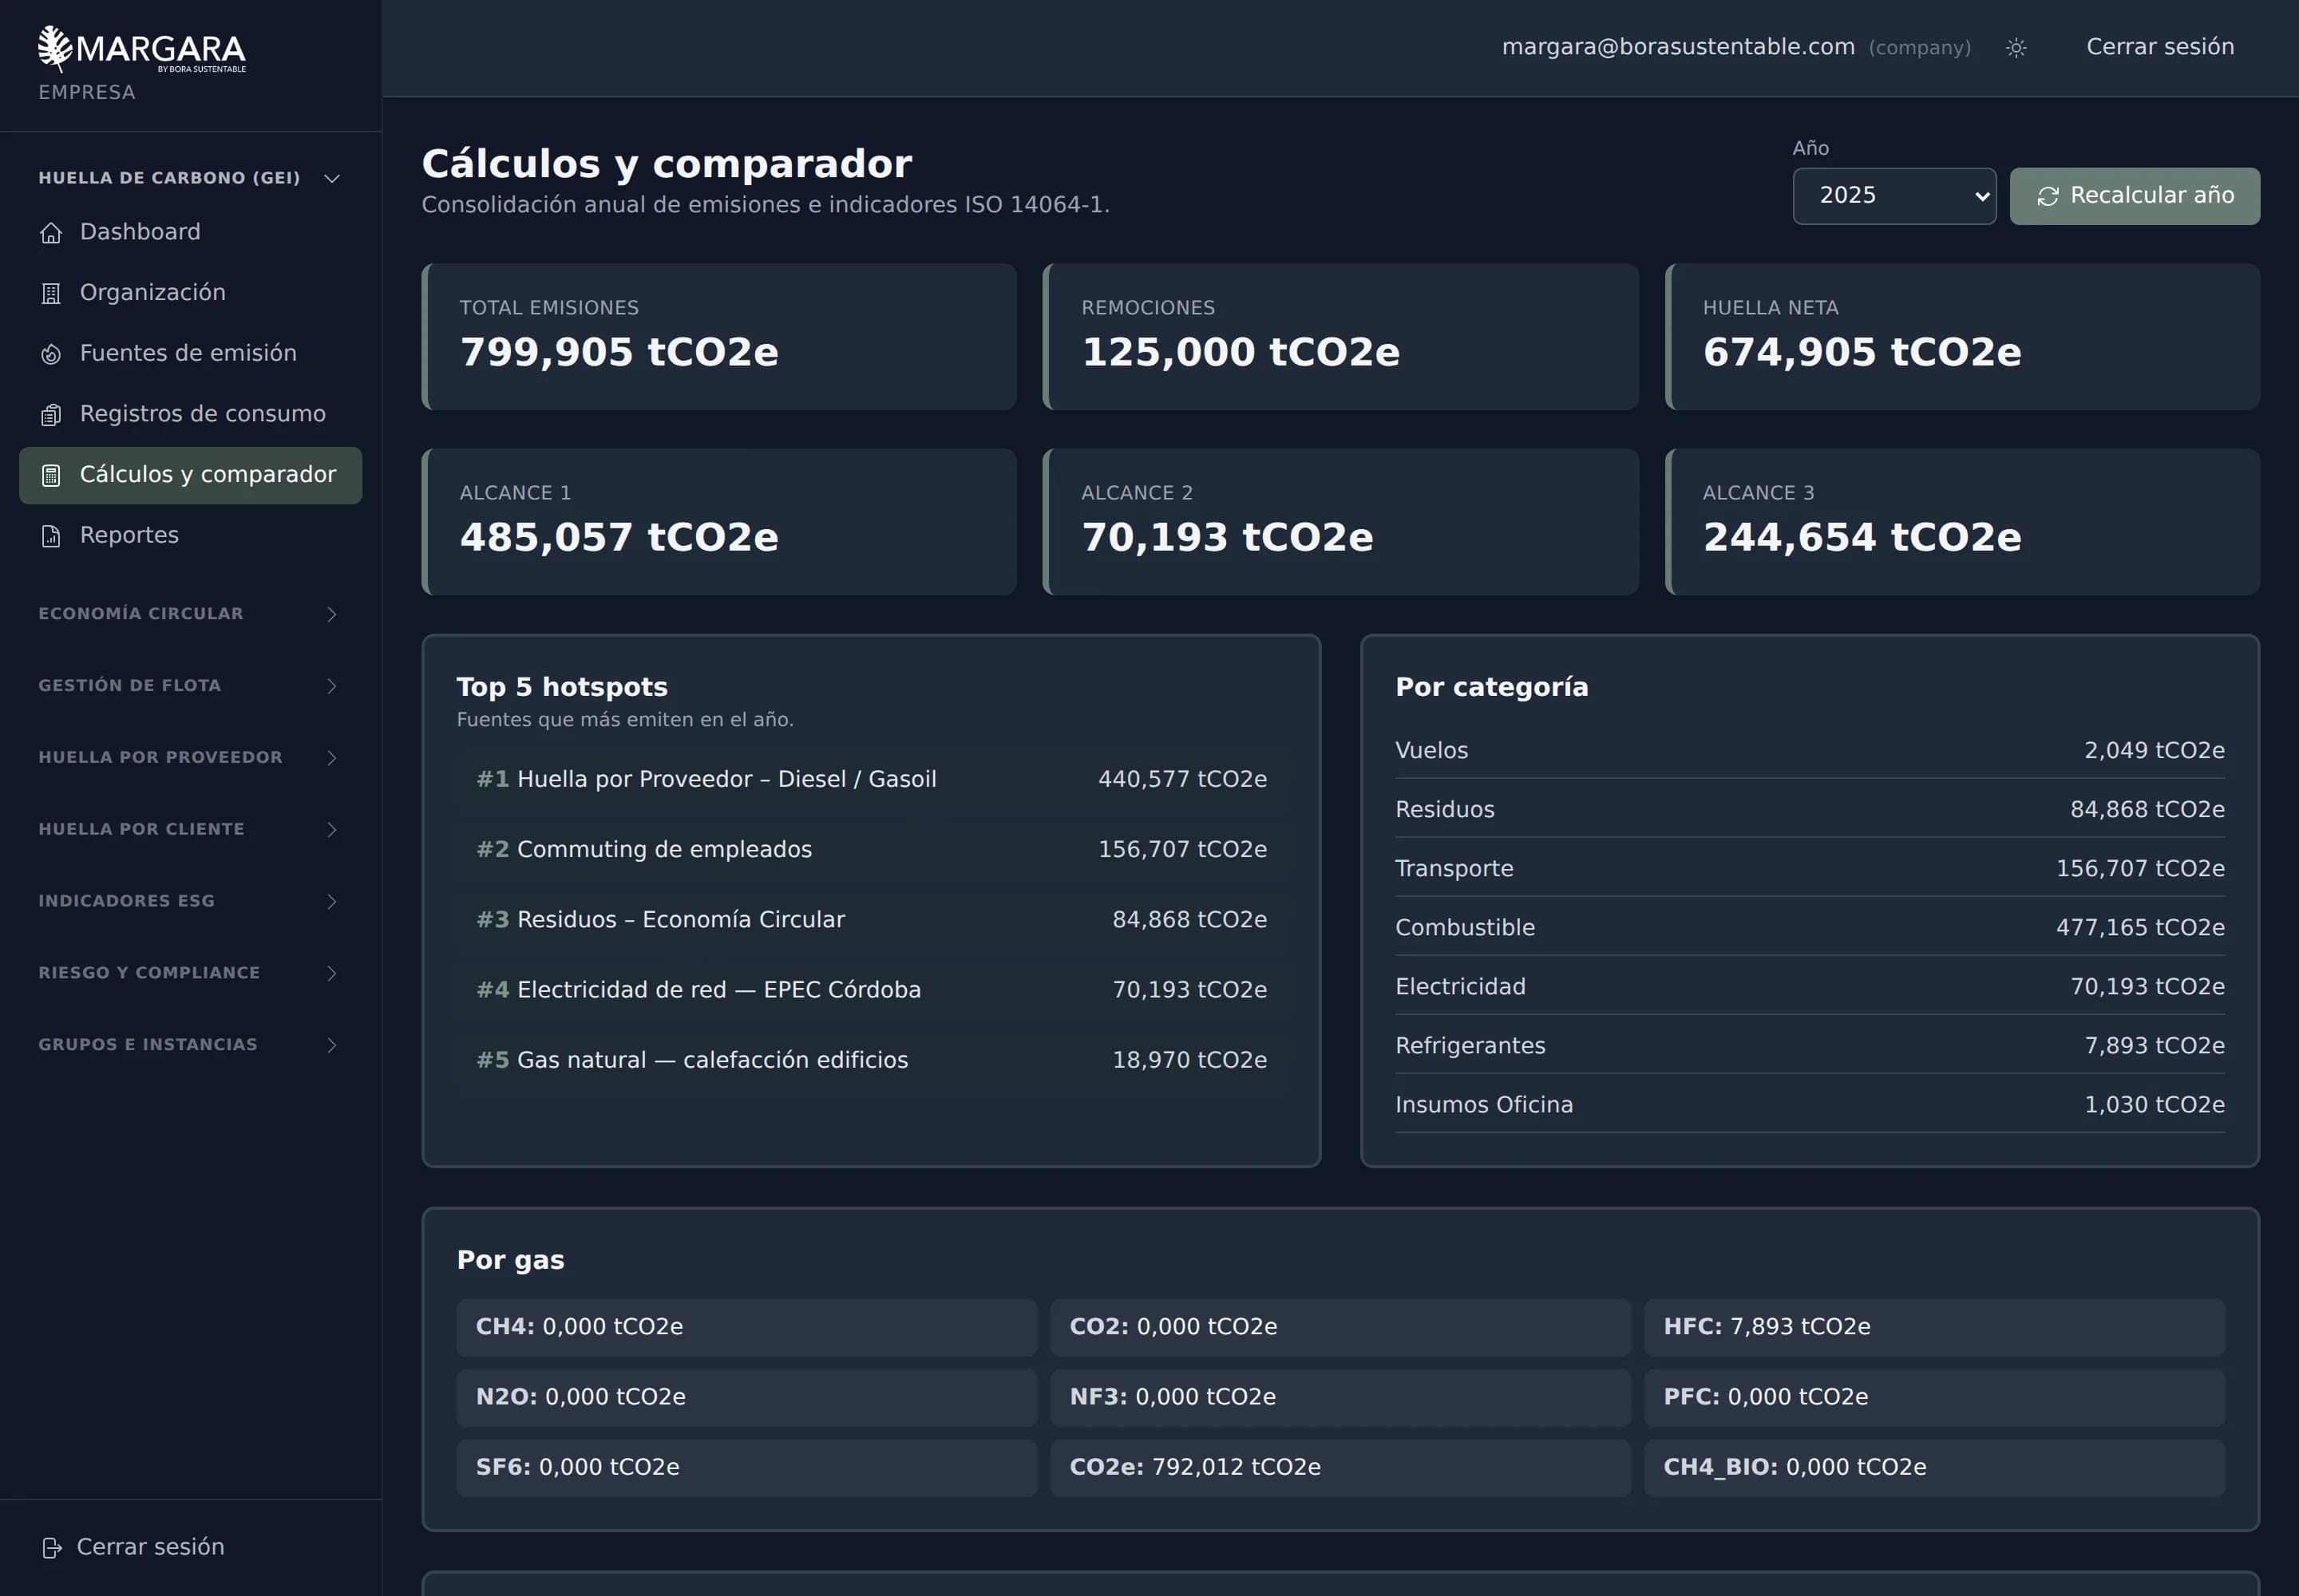Image resolution: width=2299 pixels, height=1596 pixels.
Task: Click the SF6 gas chip
Action: (x=746, y=1467)
